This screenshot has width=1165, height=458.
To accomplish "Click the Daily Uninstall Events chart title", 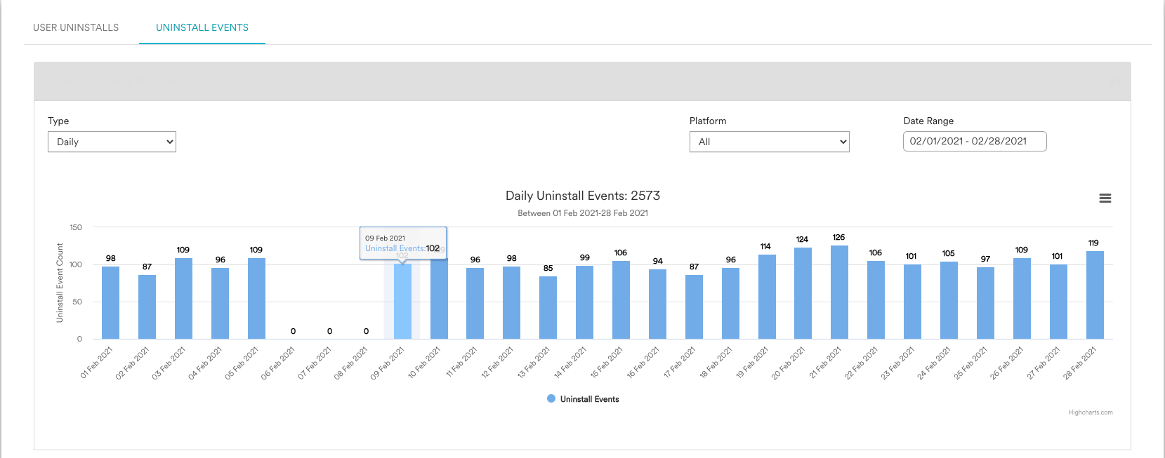I will point(582,196).
